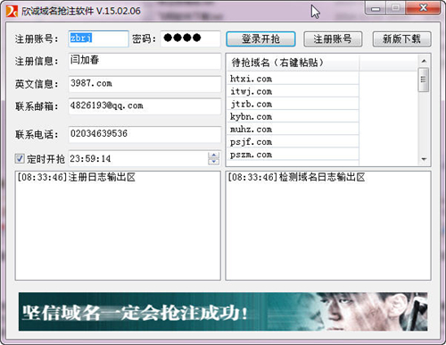Increase the timer with the up spinner arrow

214,155
